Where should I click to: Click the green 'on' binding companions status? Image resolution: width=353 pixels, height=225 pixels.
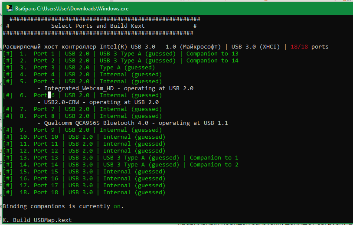pyautogui.click(x=117, y=206)
